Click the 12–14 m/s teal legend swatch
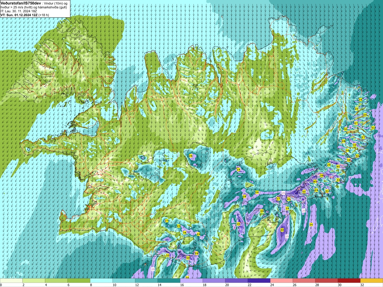This screenshot has height=287, width=383. tap(146, 281)
